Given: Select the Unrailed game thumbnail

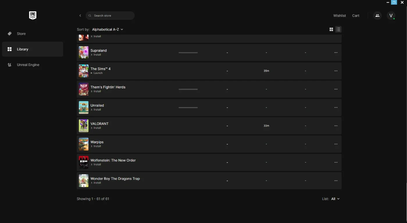Looking at the screenshot, I should tap(84, 108).
